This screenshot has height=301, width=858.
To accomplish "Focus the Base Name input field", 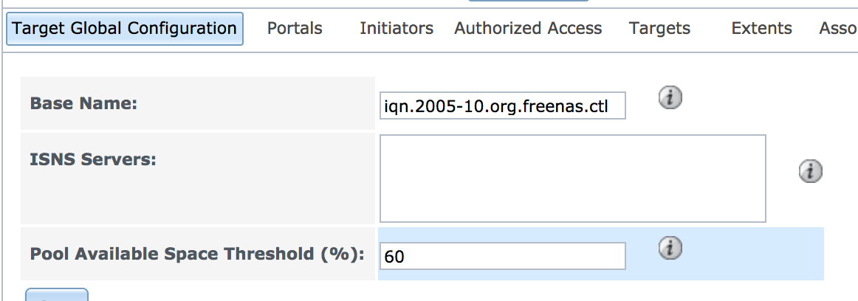I will pyautogui.click(x=502, y=105).
